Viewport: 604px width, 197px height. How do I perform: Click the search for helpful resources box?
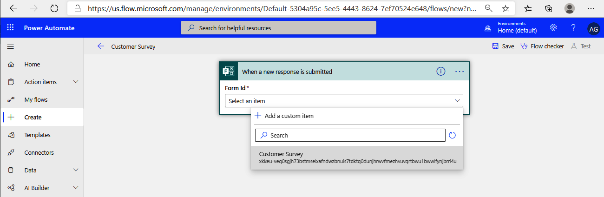pyautogui.click(x=278, y=28)
